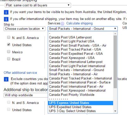Select Canada Post Expedited Parcel - USA
Screen dimensions: 127x115
pyautogui.click(x=81, y=54)
